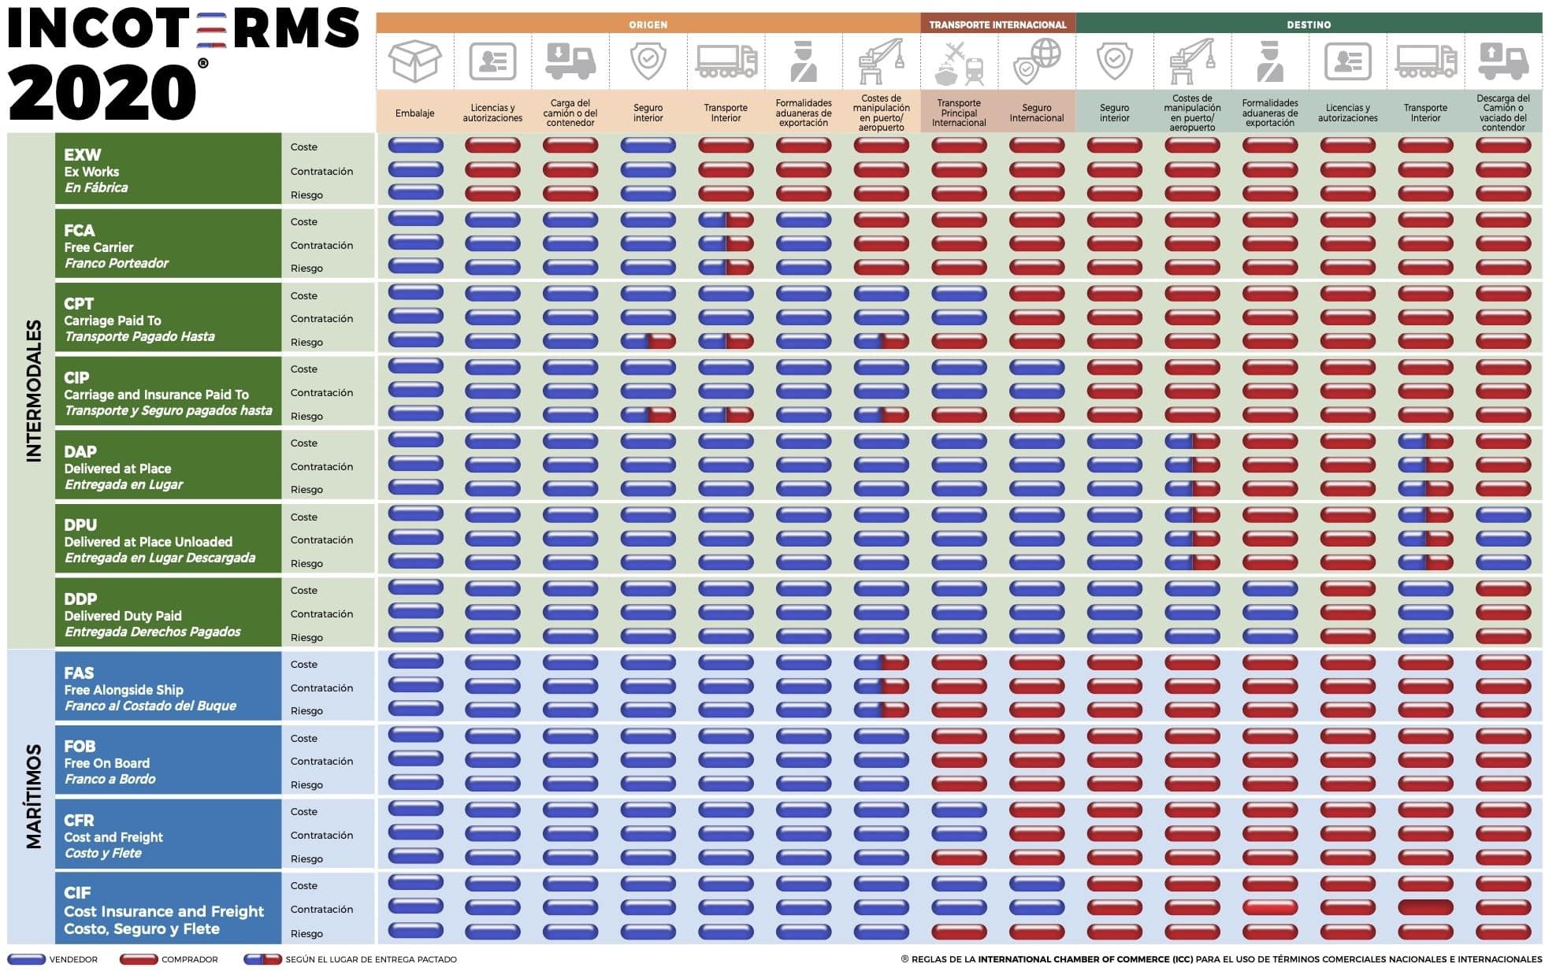This screenshot has height=975, width=1556.
Task: Click the port crane icon under Origen
Action: [x=881, y=61]
